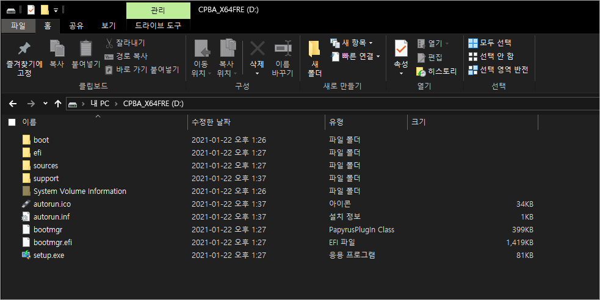The height and width of the screenshot is (300, 600).
Task: Click the New item icon
Action: pyautogui.click(x=335, y=43)
